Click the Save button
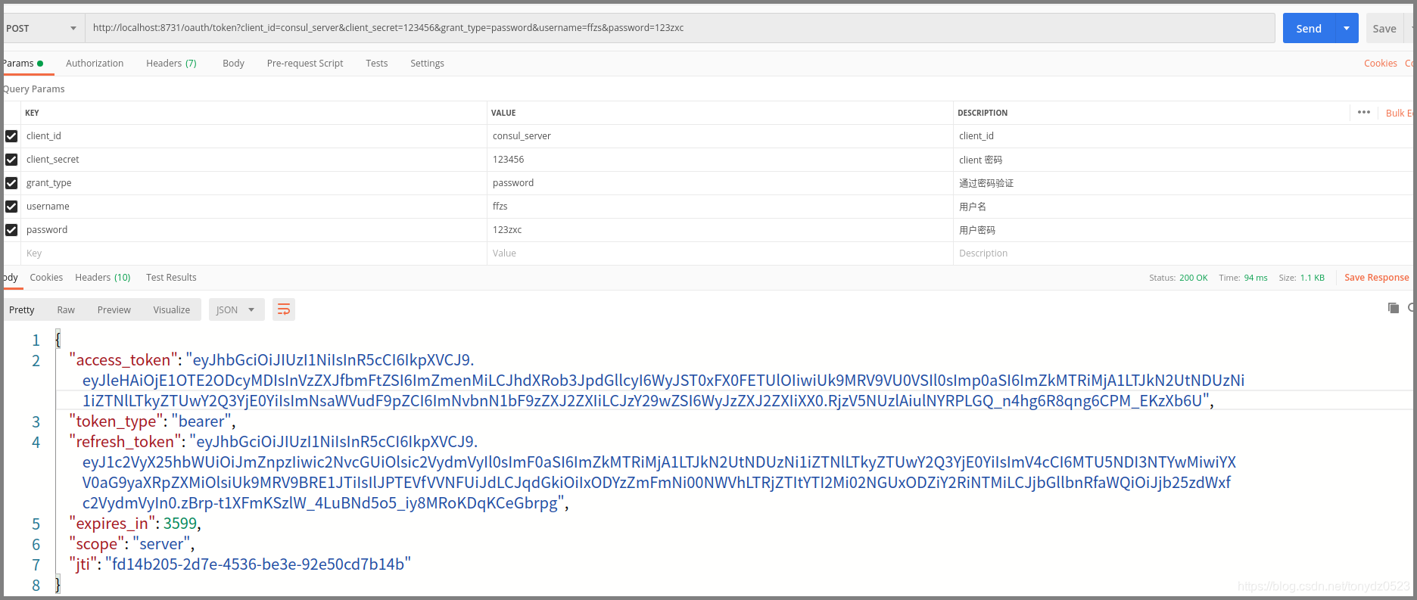Image resolution: width=1417 pixels, height=600 pixels. [1384, 28]
